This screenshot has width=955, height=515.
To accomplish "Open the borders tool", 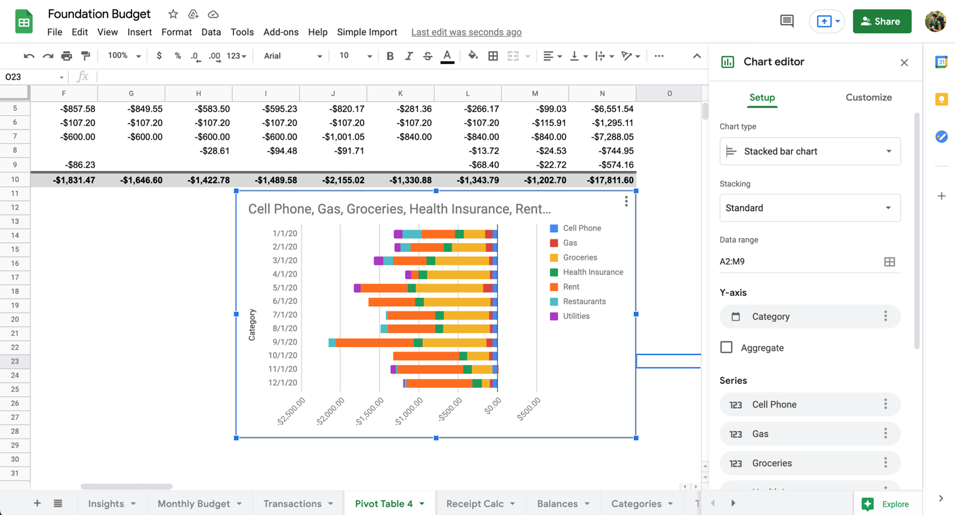I will click(x=493, y=56).
